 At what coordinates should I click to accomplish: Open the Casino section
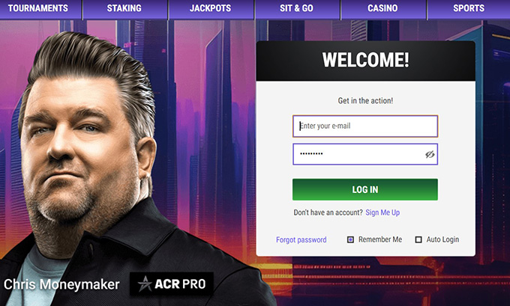pyautogui.click(x=383, y=9)
